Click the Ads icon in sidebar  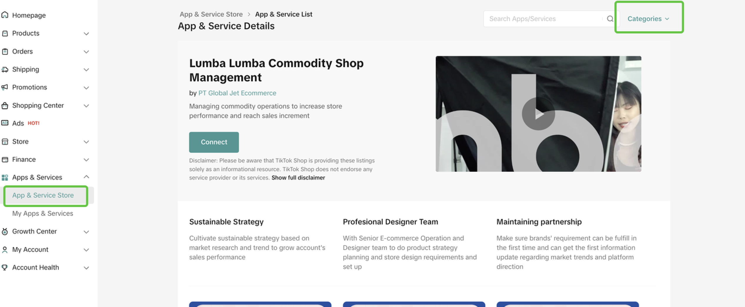4,123
